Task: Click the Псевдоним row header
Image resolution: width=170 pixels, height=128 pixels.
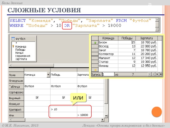Action: click(16, 81)
